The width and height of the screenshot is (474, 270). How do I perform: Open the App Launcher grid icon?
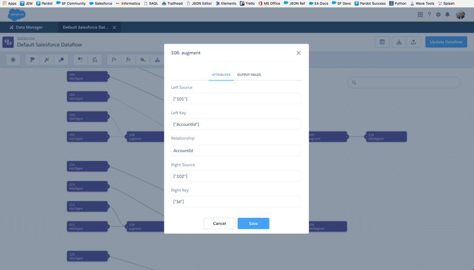[x=420, y=15]
